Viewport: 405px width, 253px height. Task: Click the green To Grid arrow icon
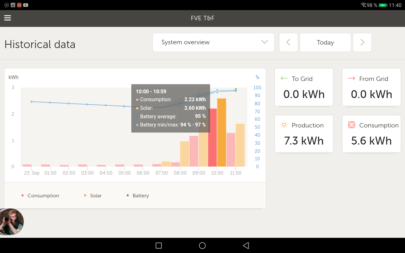[284, 78]
